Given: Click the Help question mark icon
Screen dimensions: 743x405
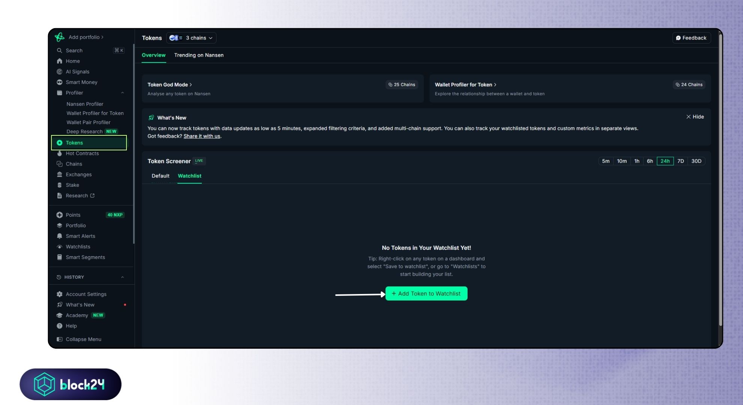Looking at the screenshot, I should [59, 326].
